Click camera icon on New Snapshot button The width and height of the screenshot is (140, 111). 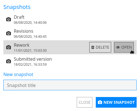point(100,102)
